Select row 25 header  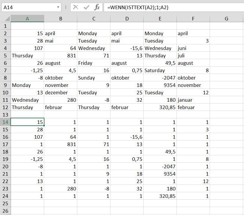[5, 203]
